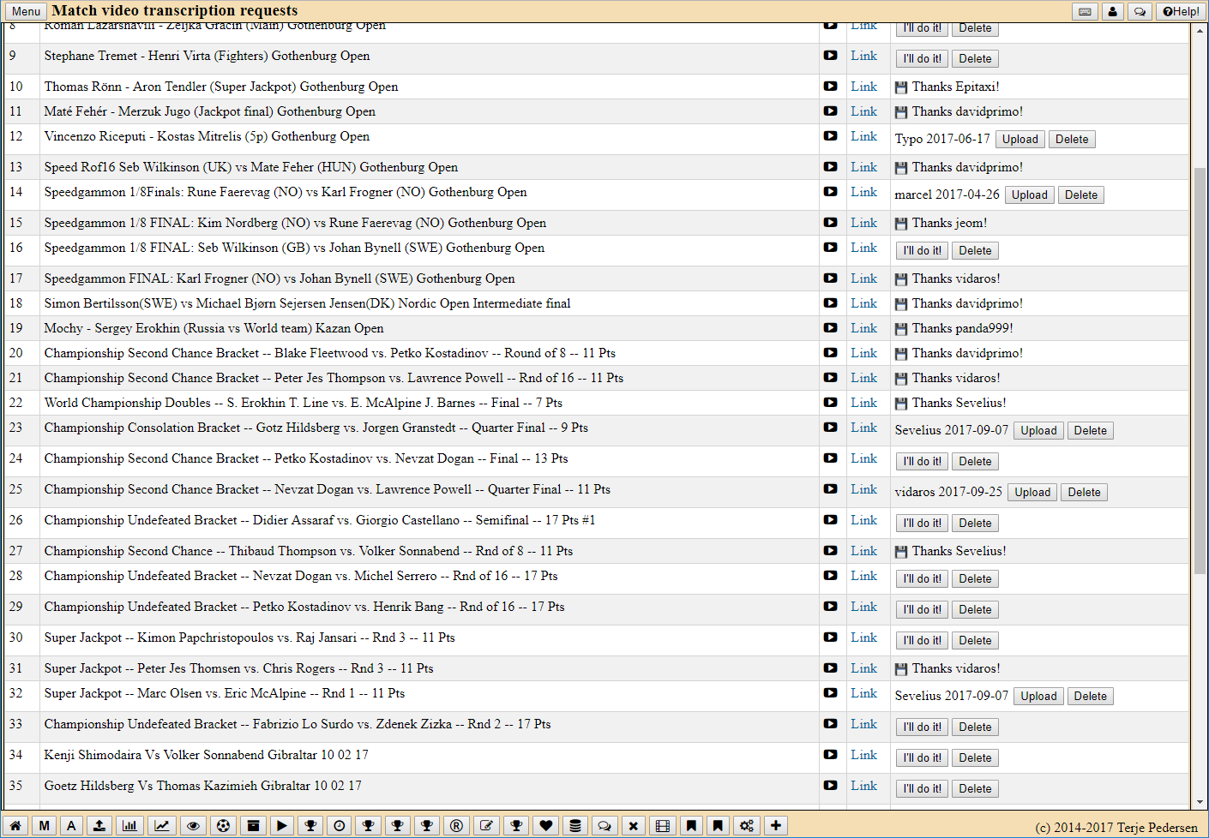Click the save icon beside Thanks Epitaxi!

[900, 87]
